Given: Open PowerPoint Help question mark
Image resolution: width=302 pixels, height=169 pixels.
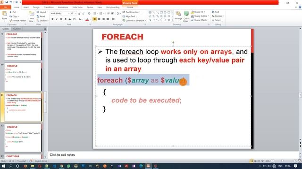Looking at the screenshot, I should point(300,7).
